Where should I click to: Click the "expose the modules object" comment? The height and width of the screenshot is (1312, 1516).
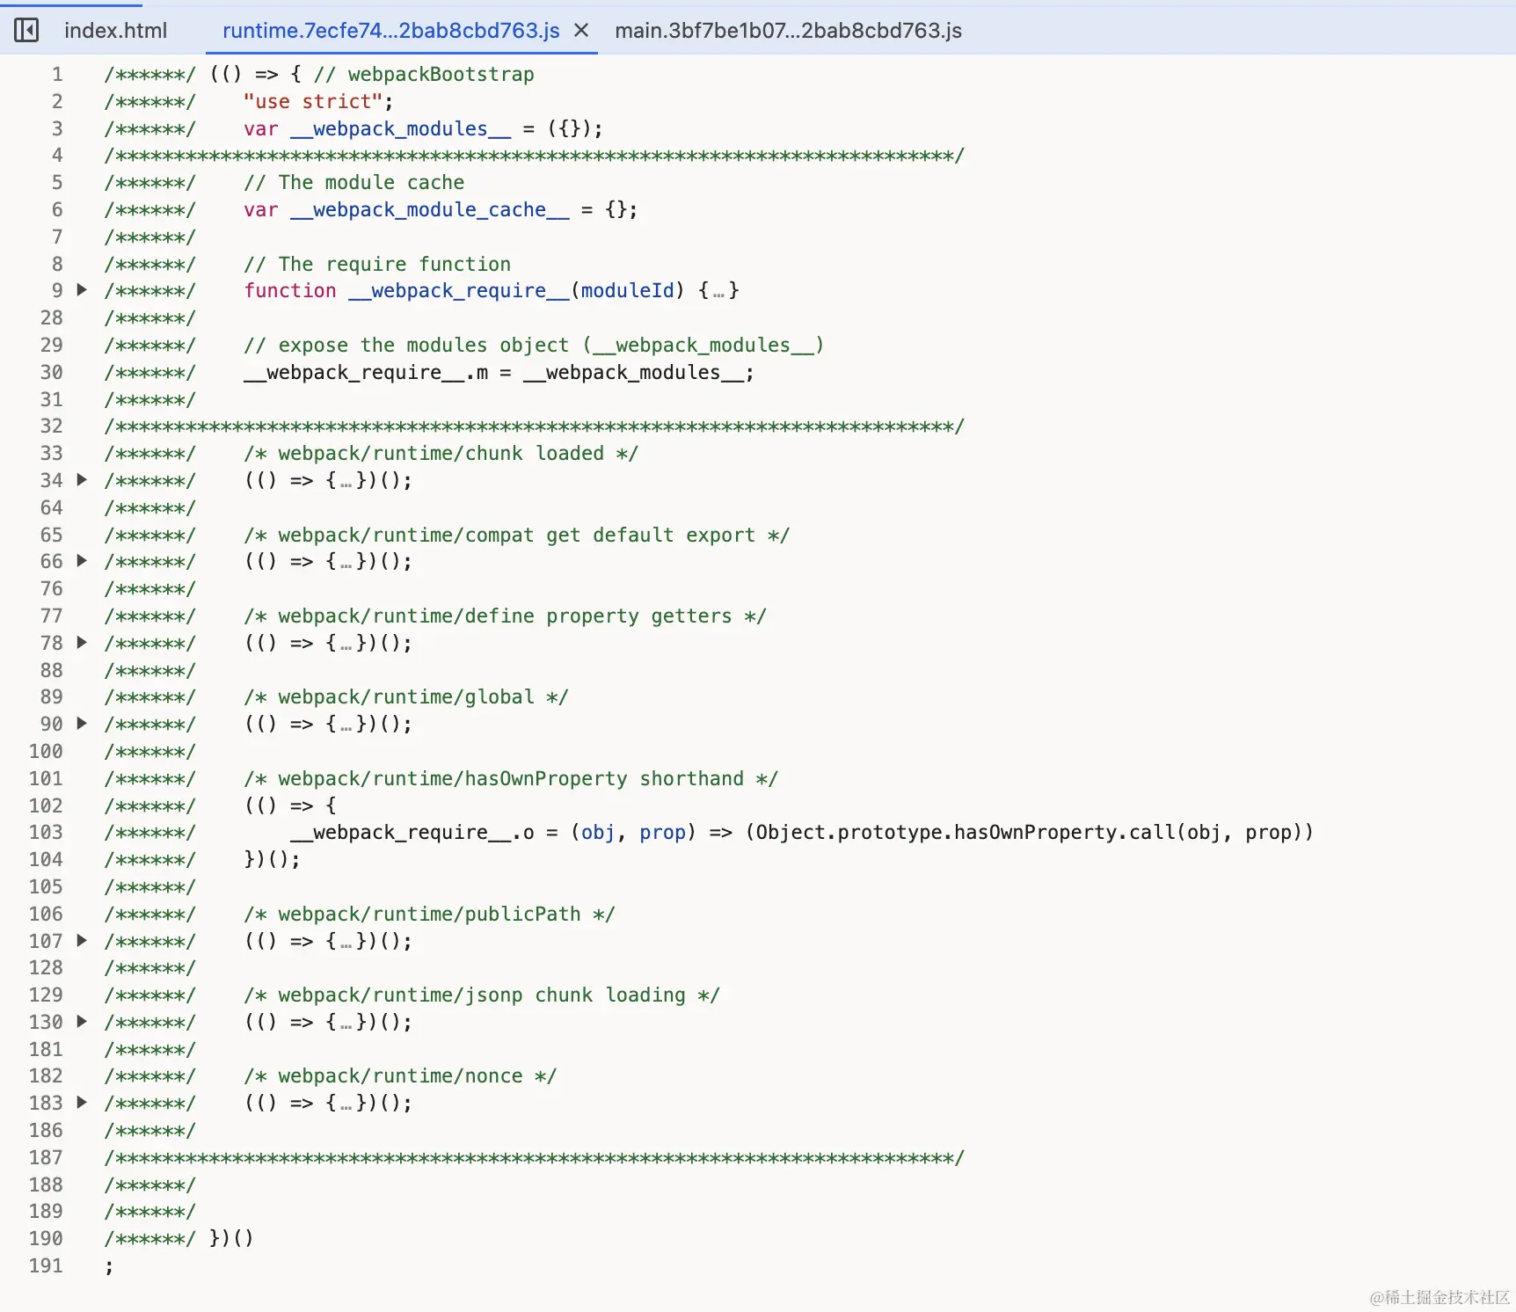click(x=534, y=346)
